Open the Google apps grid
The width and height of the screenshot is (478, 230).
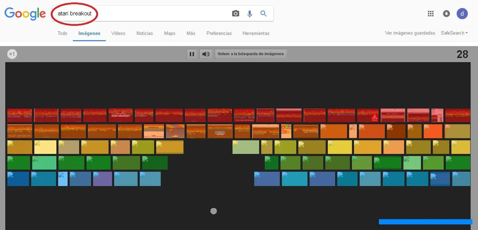431,14
